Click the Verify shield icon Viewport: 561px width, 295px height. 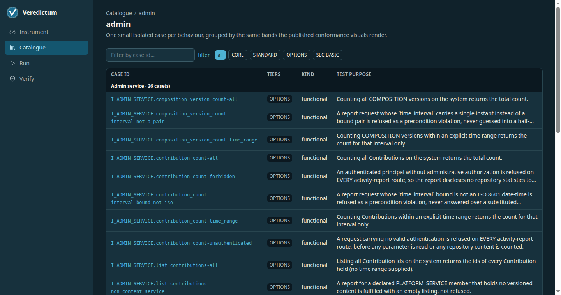pos(12,79)
